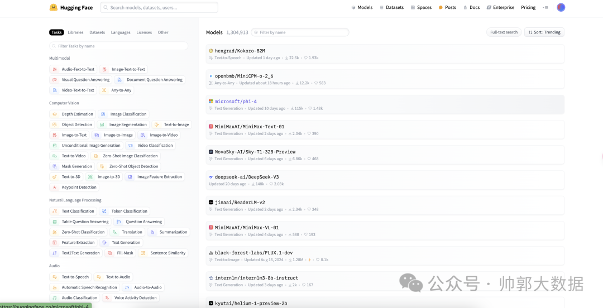The width and height of the screenshot is (603, 308).
Task: Click the Text-to-Video task icon
Action: click(55, 156)
